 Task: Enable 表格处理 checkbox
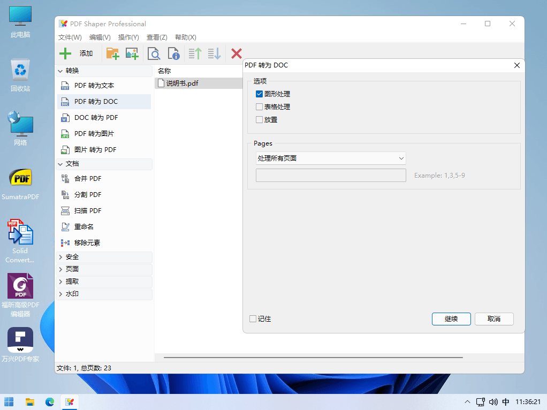259,107
